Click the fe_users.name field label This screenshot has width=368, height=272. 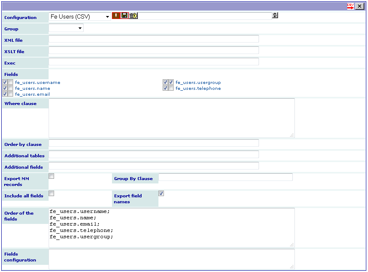click(x=33, y=88)
